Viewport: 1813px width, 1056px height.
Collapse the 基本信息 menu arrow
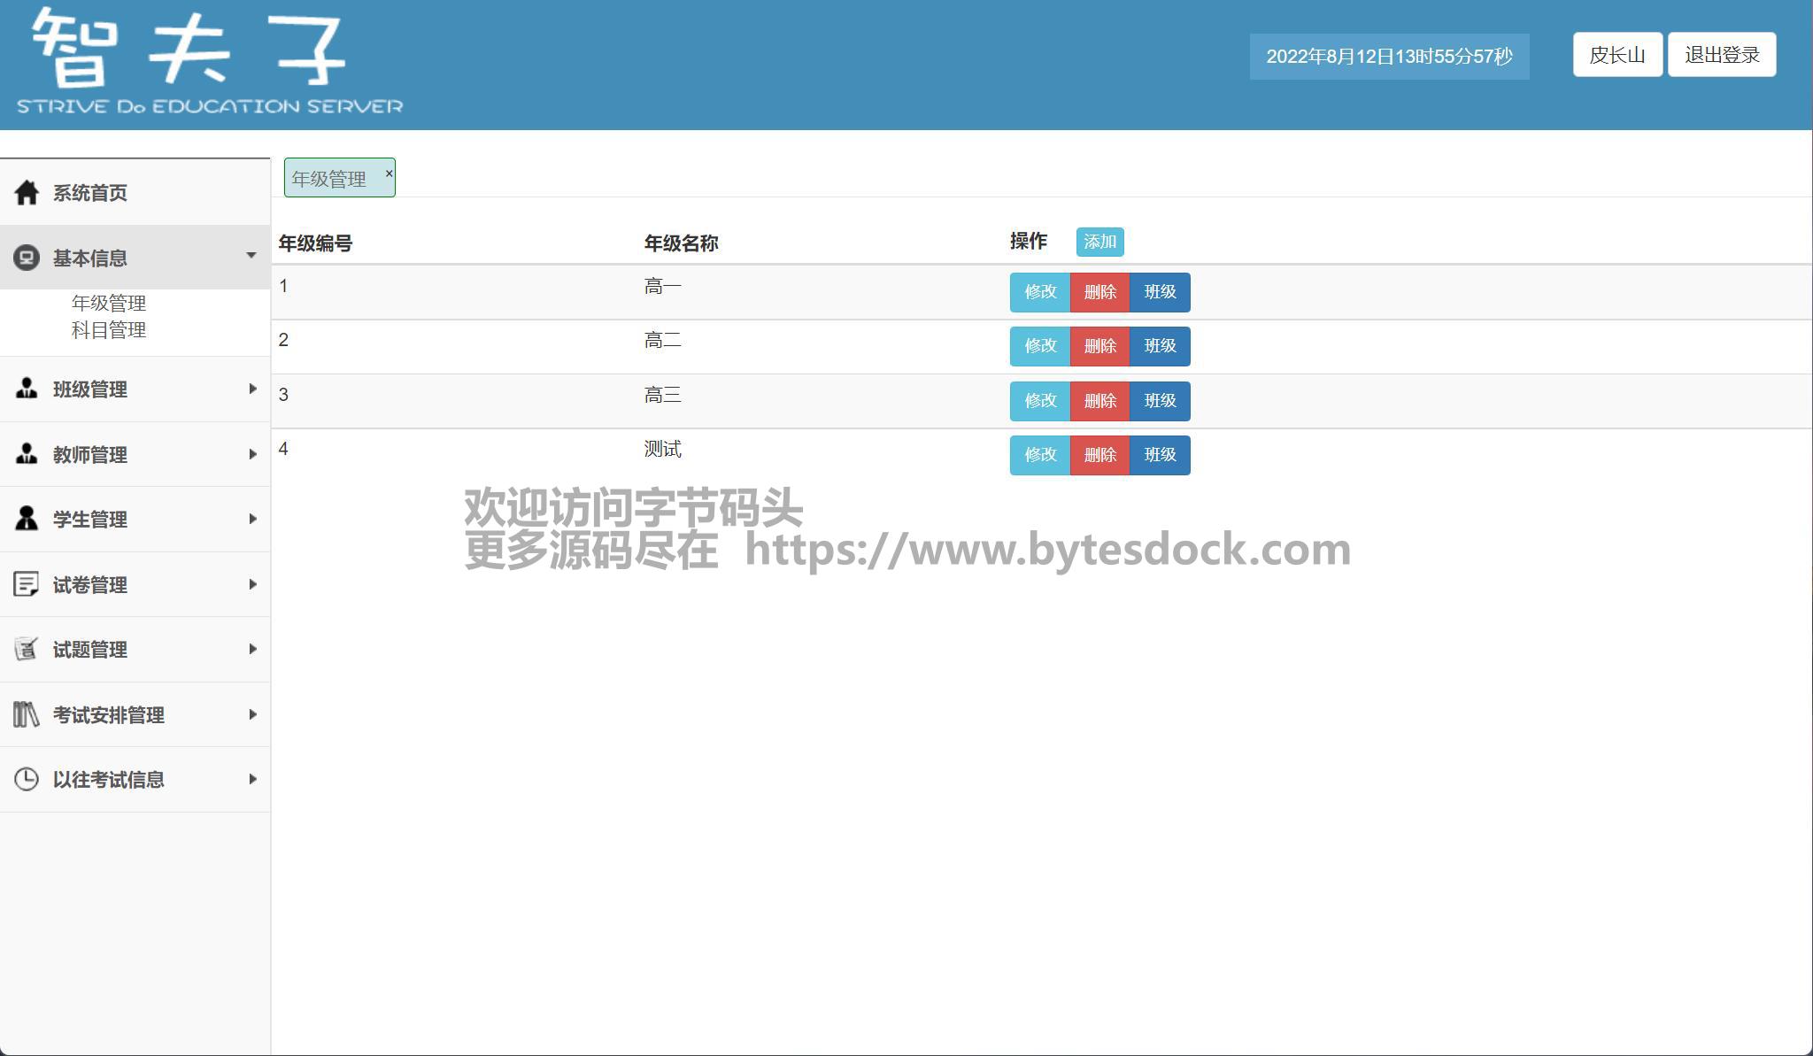point(251,256)
